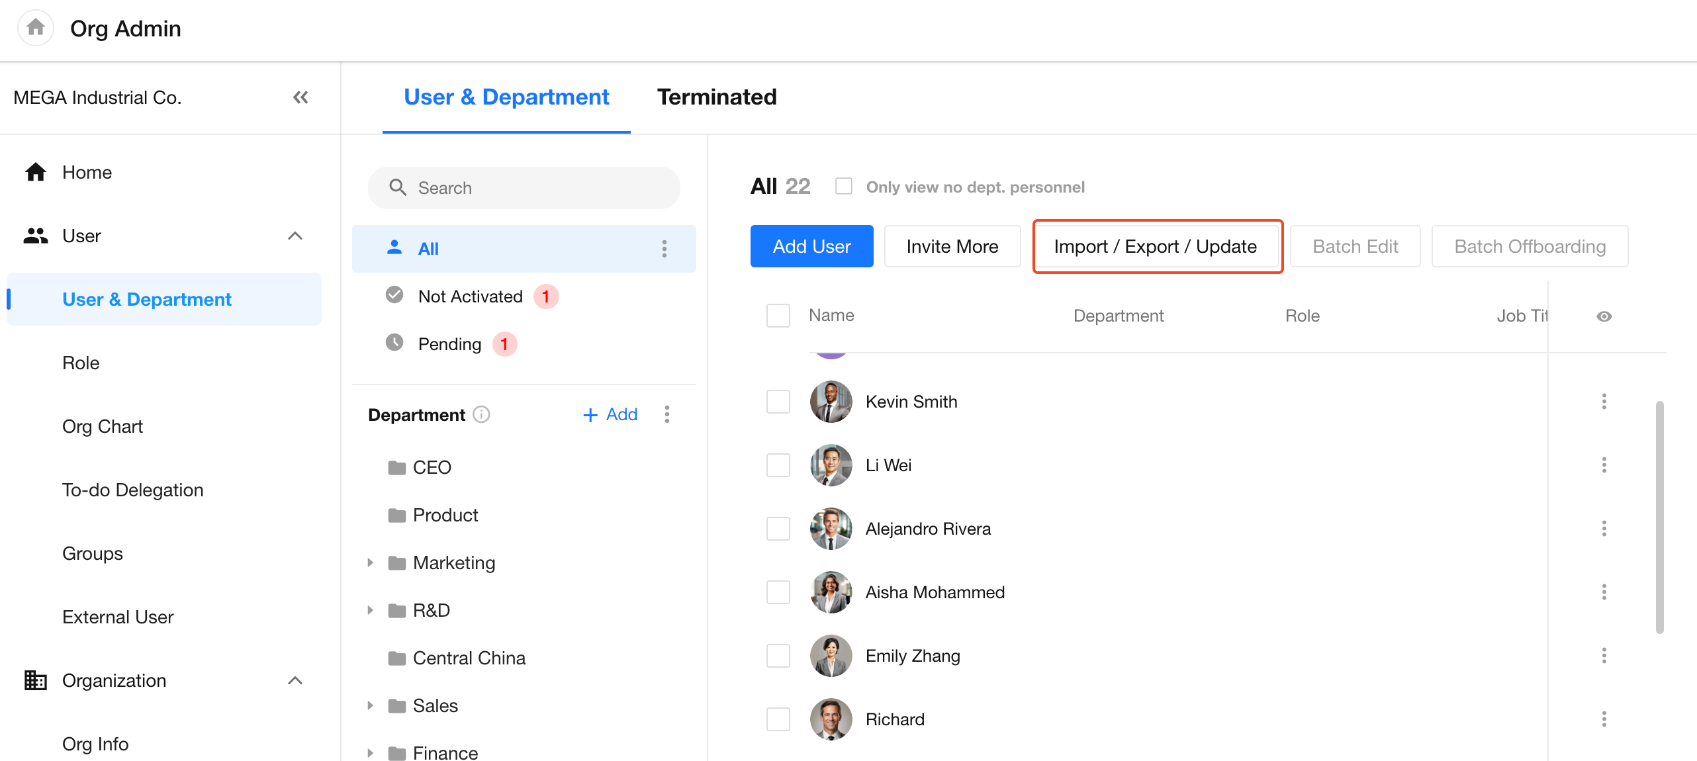Click Li Wei's avatar photo
1697x761 pixels.
(831, 465)
